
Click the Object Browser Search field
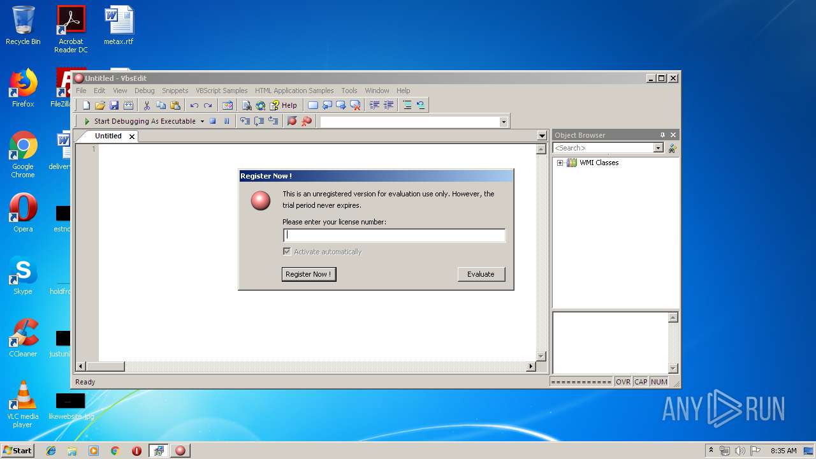point(603,148)
